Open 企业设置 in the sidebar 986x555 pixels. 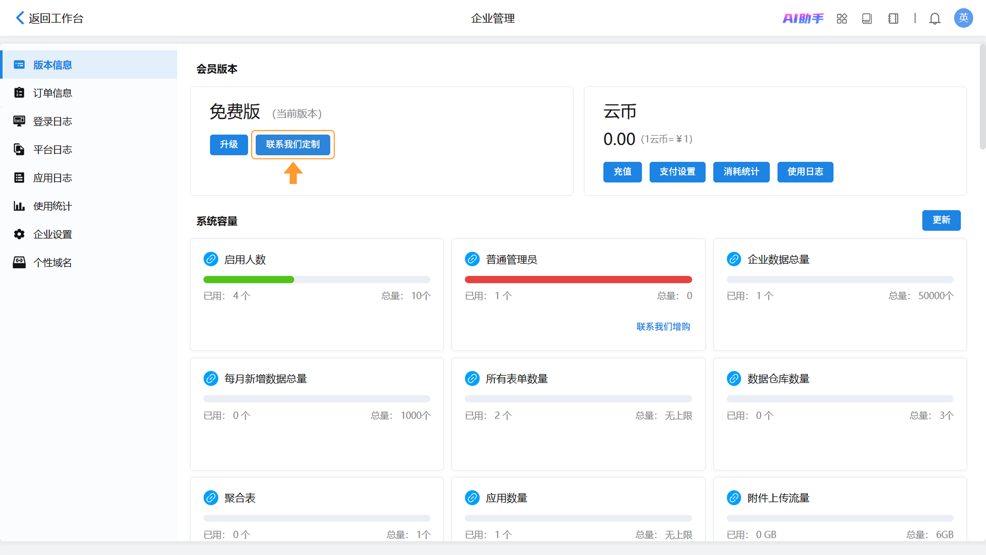point(89,234)
